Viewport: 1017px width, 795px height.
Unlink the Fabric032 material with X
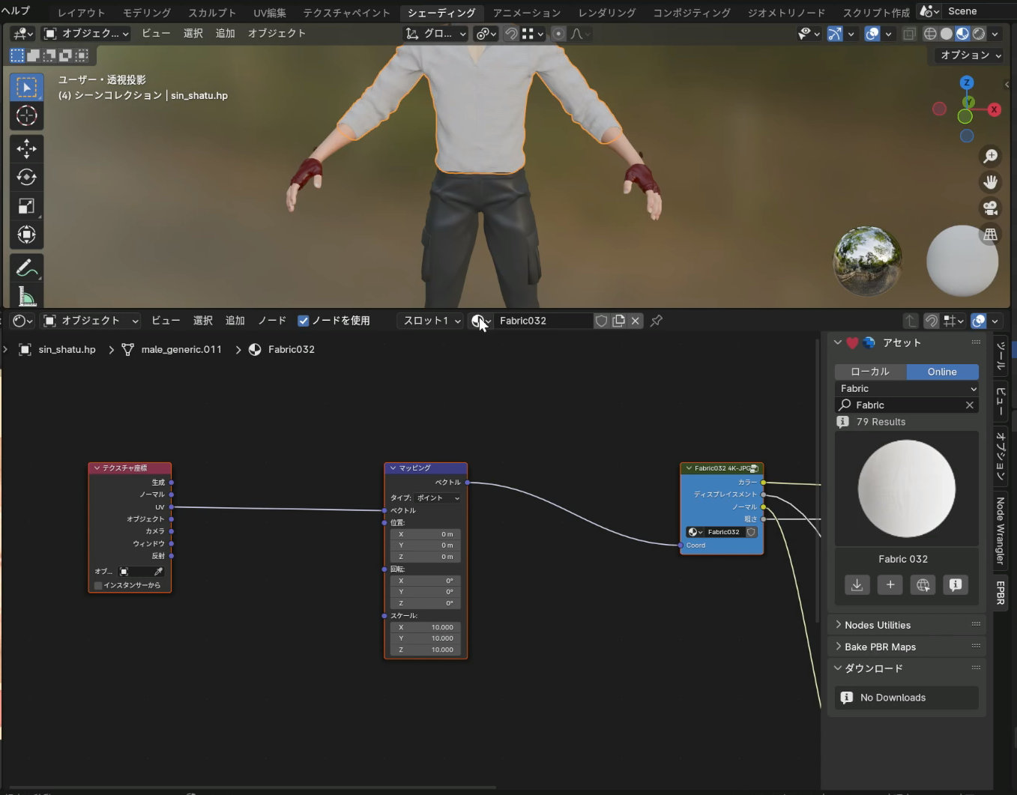point(636,321)
